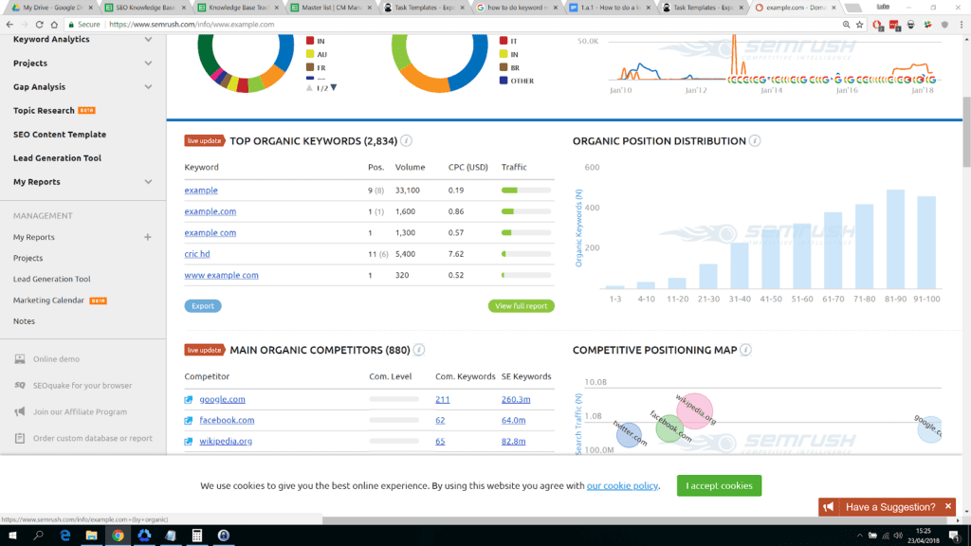
Task: Click the info icon beside Organic Position Distribution
Action: [754, 141]
